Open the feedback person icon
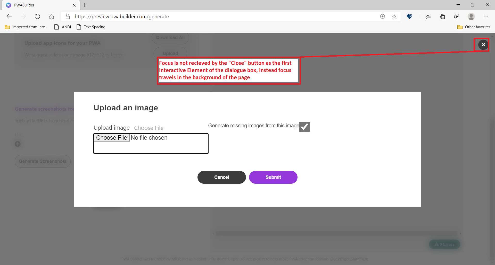 coord(456,16)
